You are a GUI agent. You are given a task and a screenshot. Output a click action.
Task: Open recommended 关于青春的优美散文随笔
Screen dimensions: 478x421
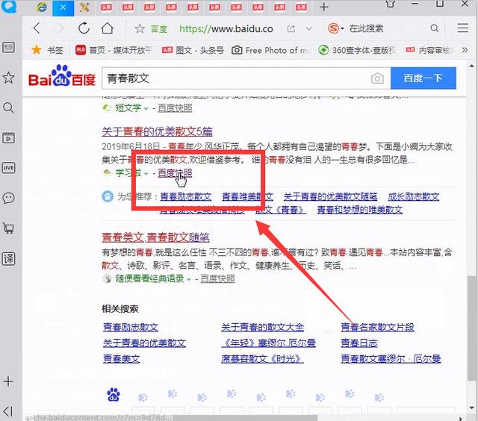(x=330, y=196)
